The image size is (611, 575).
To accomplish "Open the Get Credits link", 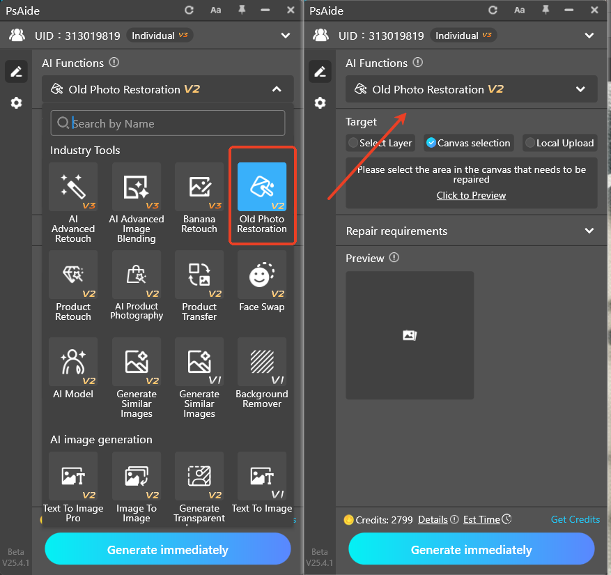I will 575,519.
